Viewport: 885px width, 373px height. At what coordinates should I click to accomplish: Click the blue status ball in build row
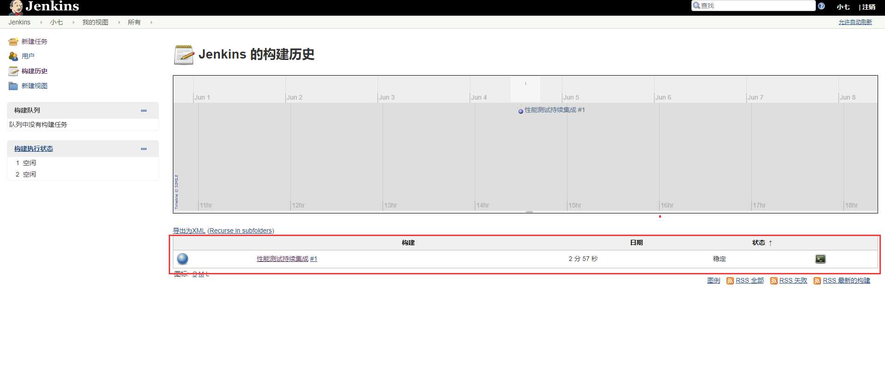tap(183, 259)
